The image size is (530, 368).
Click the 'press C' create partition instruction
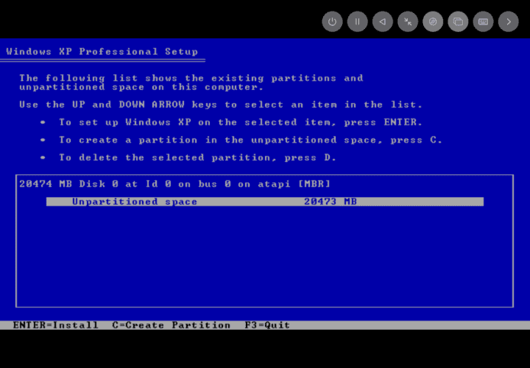pos(250,140)
